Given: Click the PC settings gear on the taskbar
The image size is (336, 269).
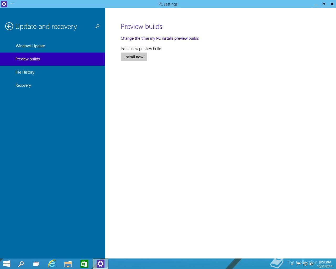Looking at the screenshot, I should (x=101, y=264).
